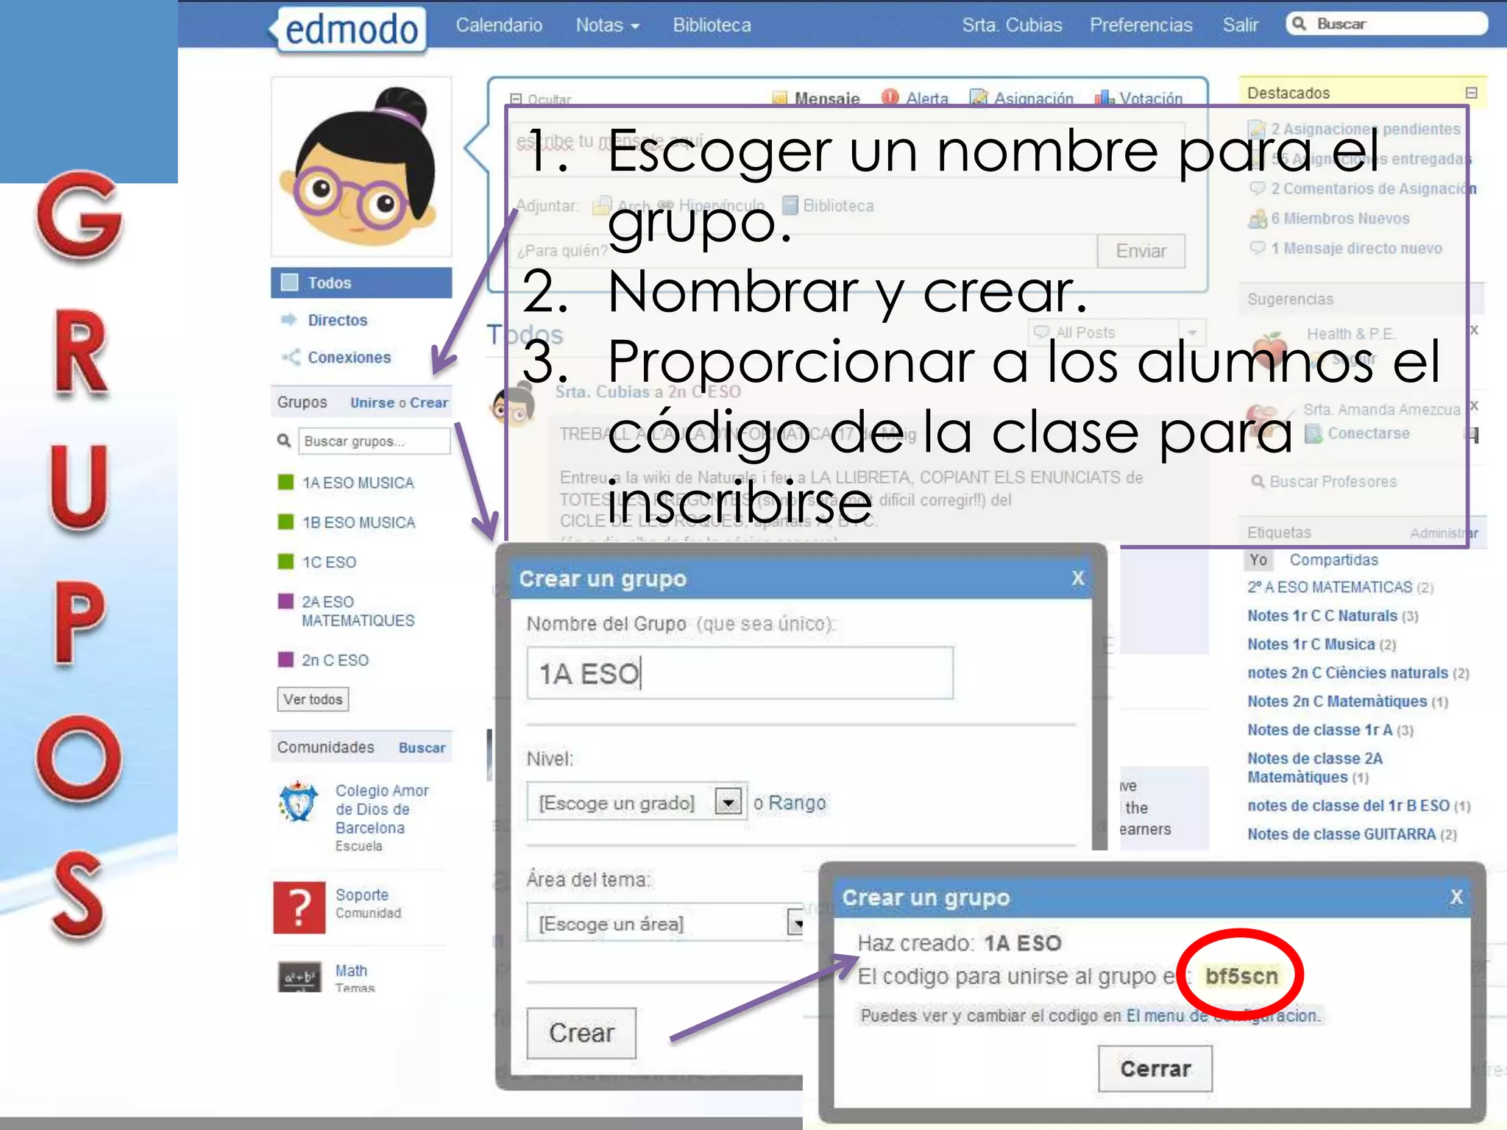The width and height of the screenshot is (1507, 1130).
Task: Click Salir to log out
Action: tap(1240, 26)
